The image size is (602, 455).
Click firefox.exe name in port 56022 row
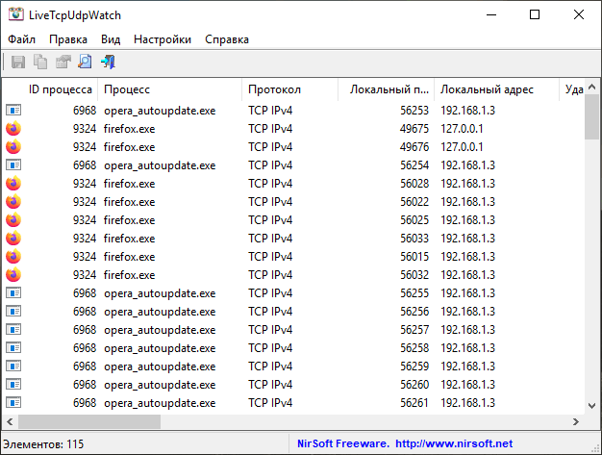(130, 202)
